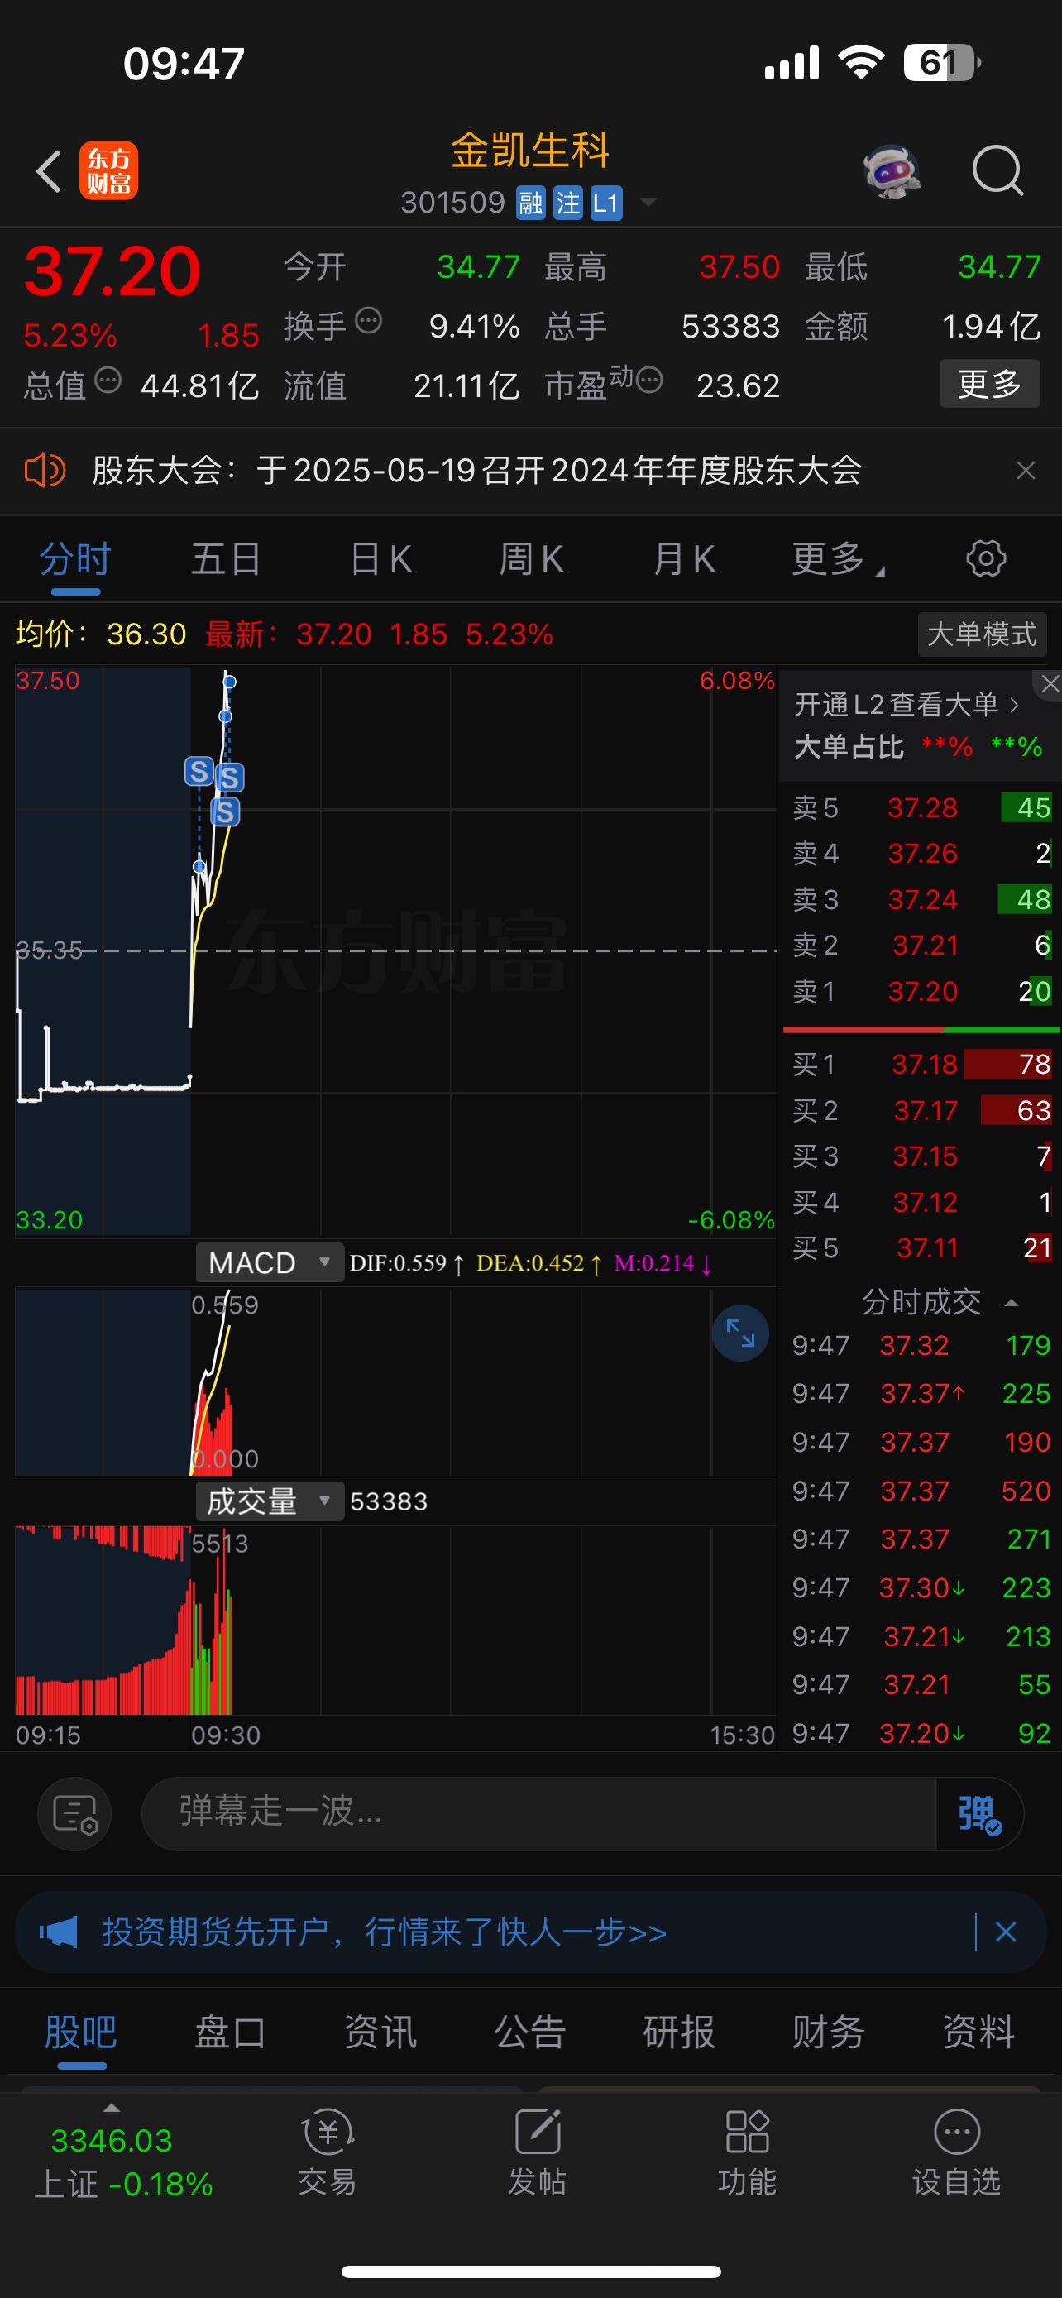Image resolution: width=1062 pixels, height=2298 pixels.
Task: Open the 发帖 post icon
Action: 537,2153
